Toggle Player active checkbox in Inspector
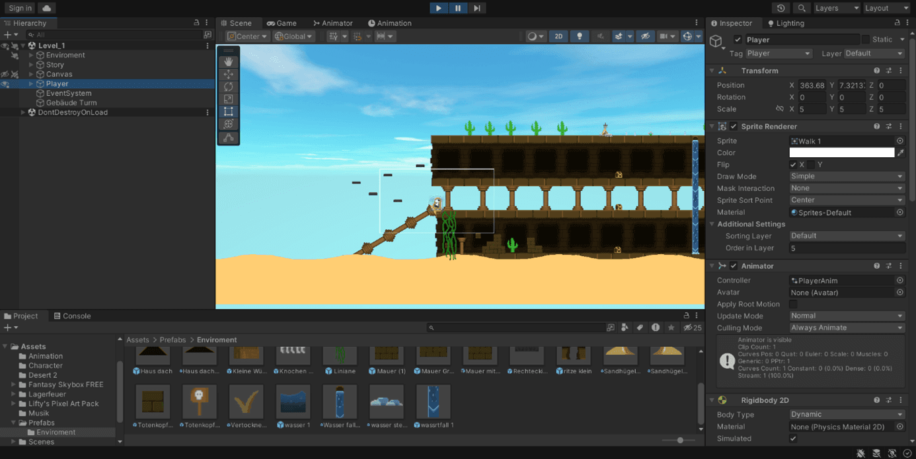 (738, 40)
